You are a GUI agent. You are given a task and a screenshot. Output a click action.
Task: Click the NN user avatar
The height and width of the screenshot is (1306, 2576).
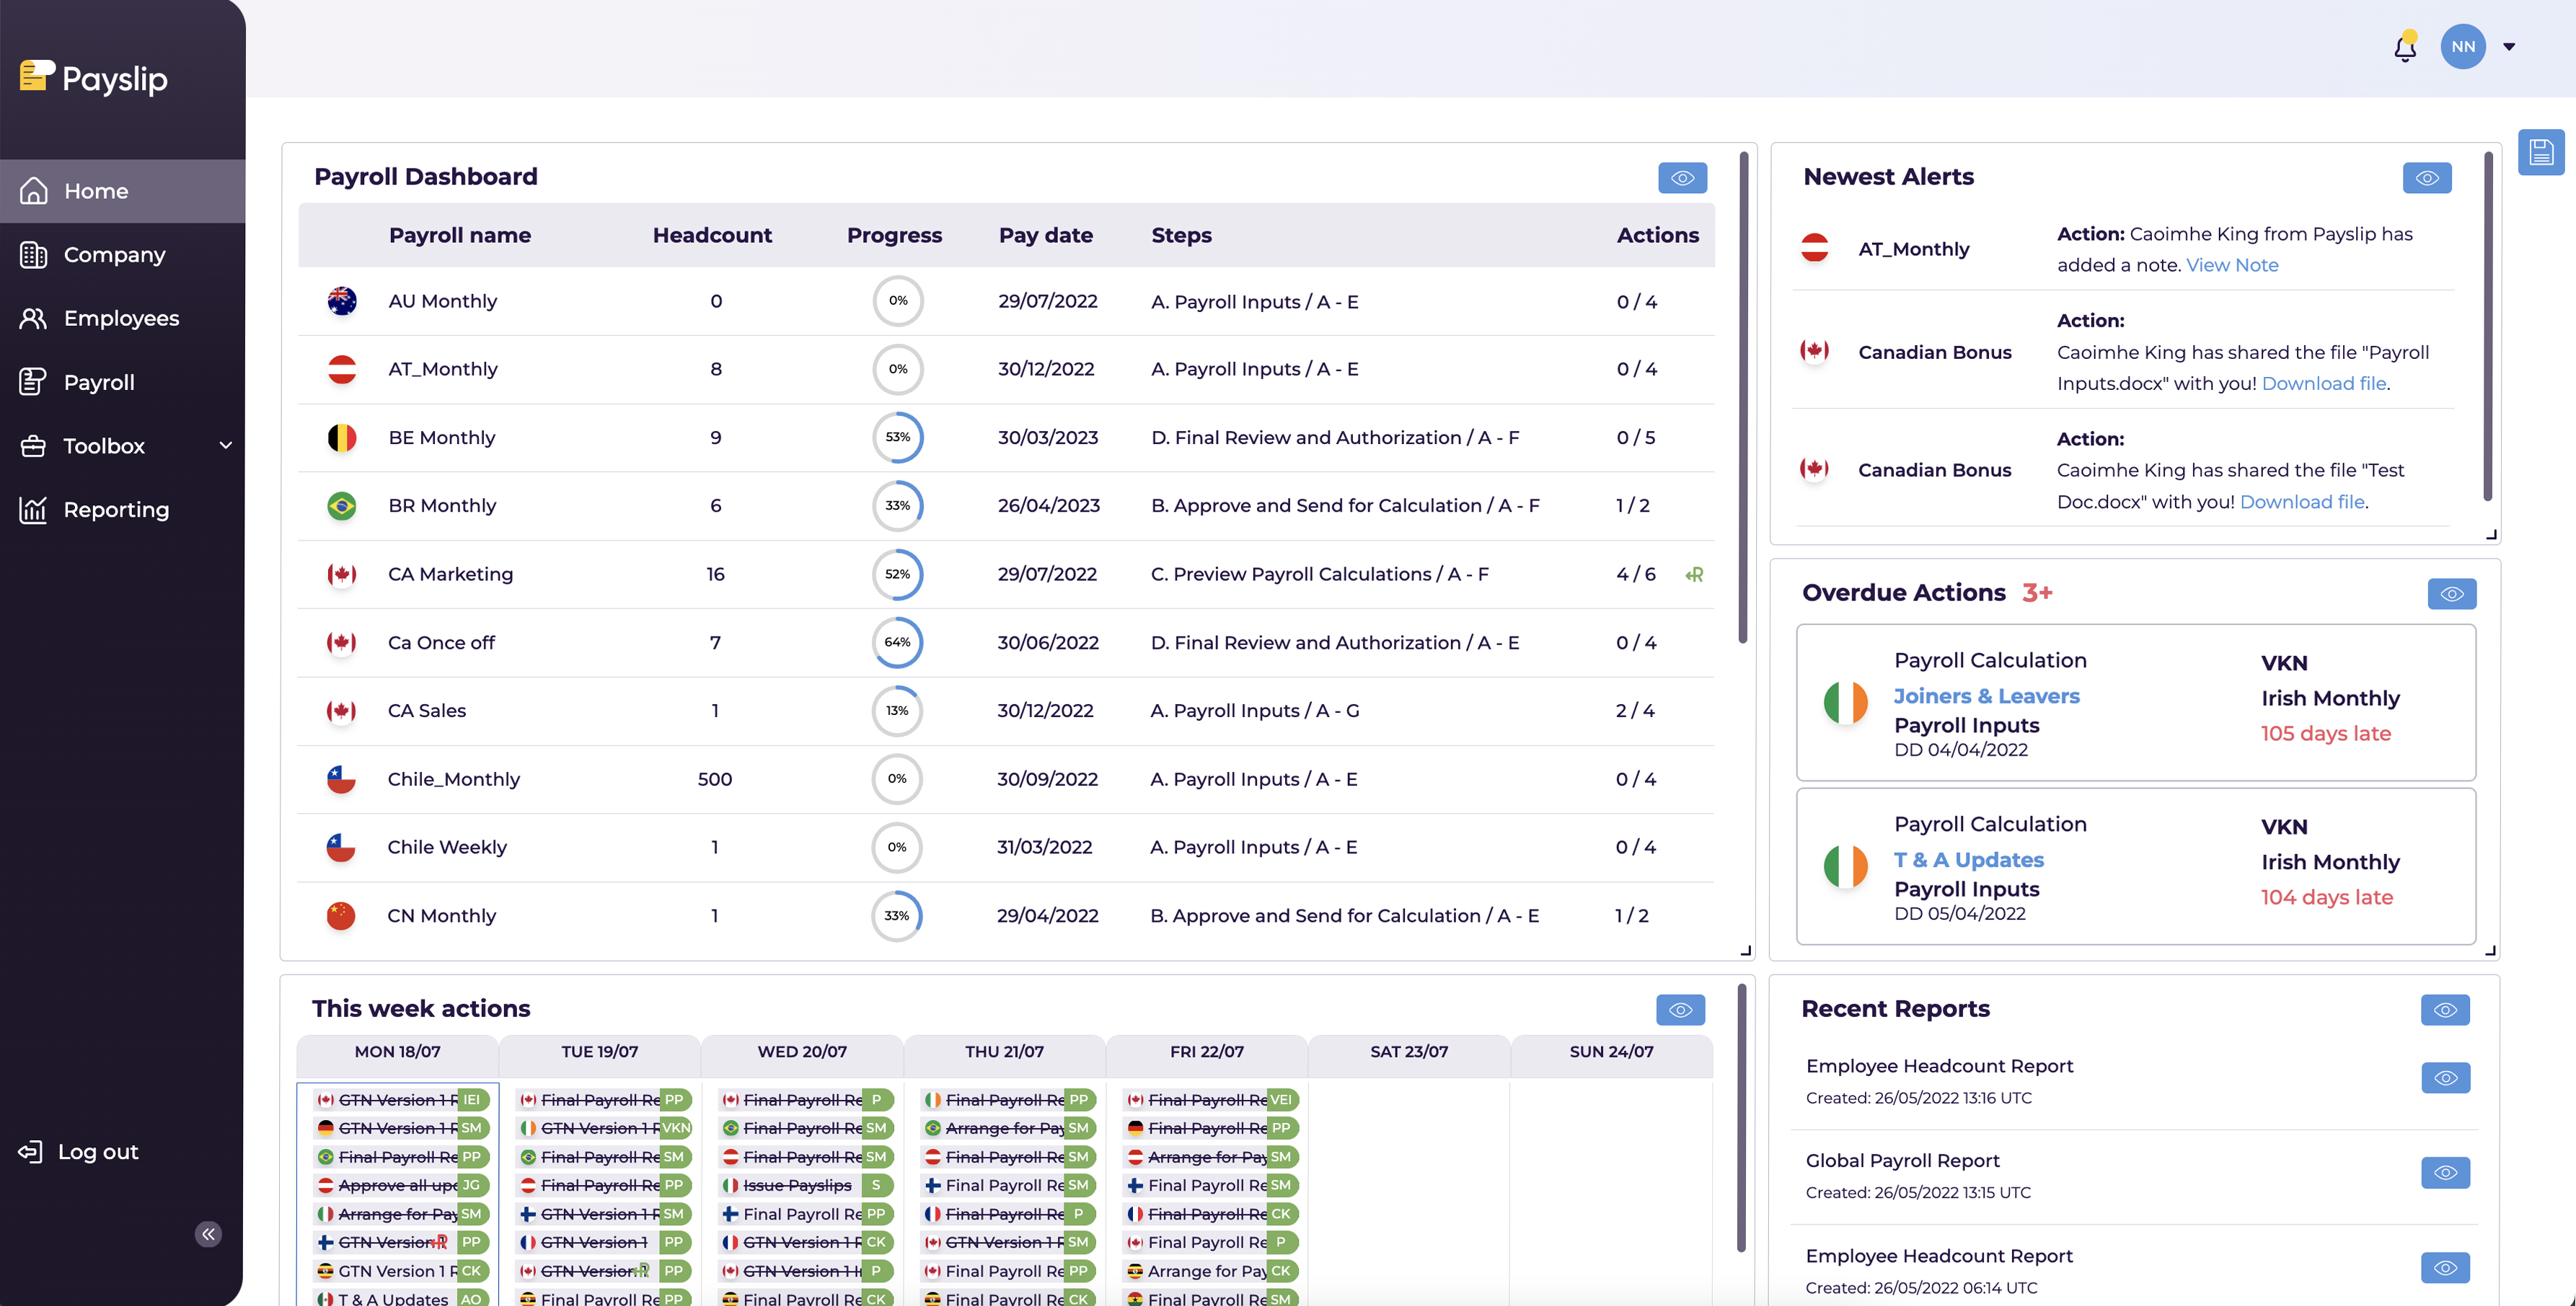pos(2462,47)
